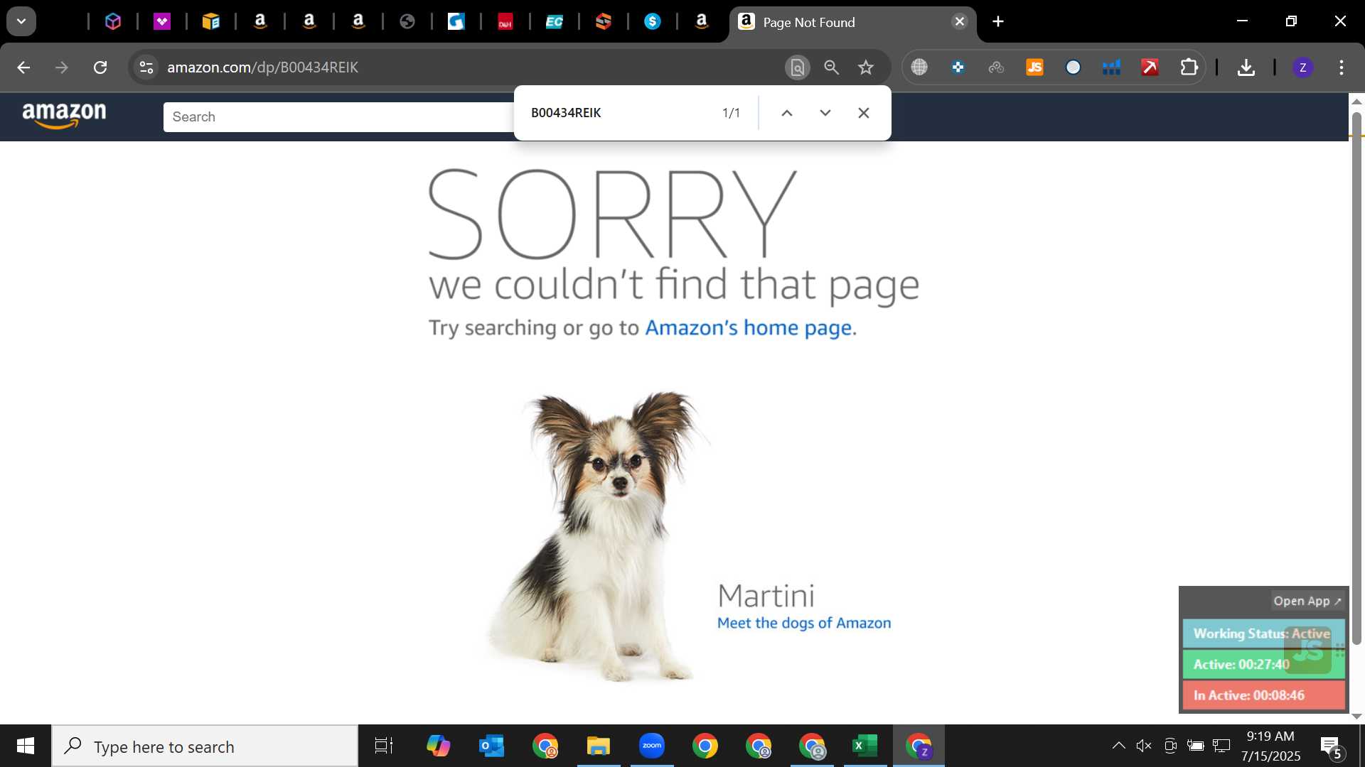Viewport: 1365px width, 767px height.
Task: Open the 9:19 AM clock calendar
Action: [x=1270, y=746]
